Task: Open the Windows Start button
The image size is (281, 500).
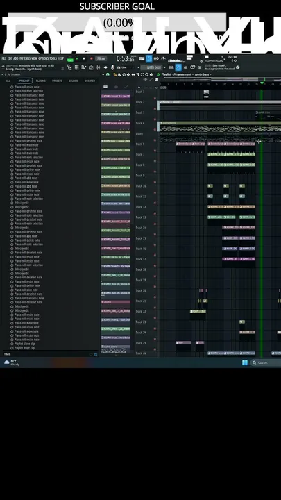Action: click(x=245, y=362)
